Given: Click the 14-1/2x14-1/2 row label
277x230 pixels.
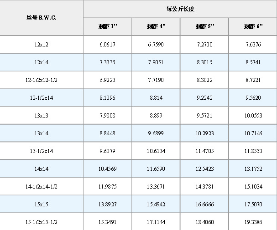Looking at the screenshot, I should tap(41, 186).
